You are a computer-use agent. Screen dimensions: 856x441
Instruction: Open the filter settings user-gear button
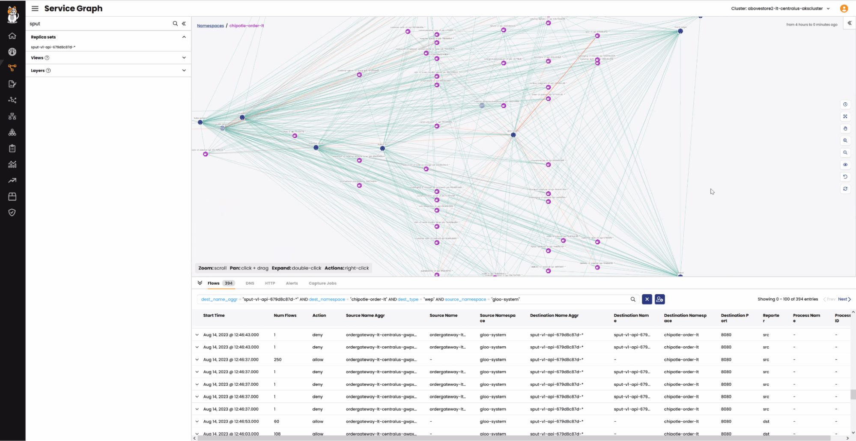(660, 299)
